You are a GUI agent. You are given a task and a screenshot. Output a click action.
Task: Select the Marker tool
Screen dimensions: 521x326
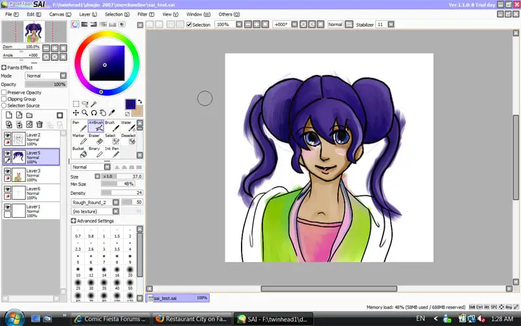pyautogui.click(x=79, y=140)
